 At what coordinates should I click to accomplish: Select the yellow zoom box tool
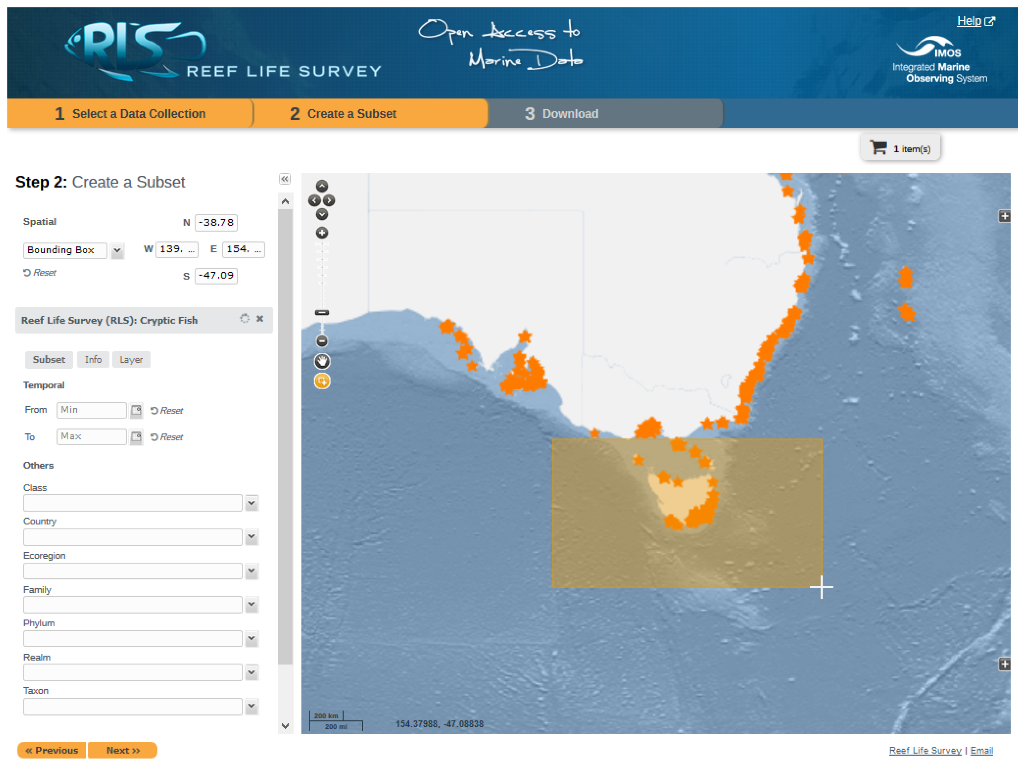pos(322,381)
